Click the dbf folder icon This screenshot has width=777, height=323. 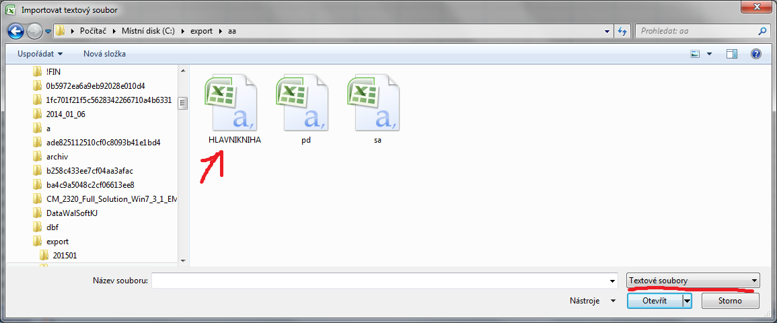pos(37,227)
